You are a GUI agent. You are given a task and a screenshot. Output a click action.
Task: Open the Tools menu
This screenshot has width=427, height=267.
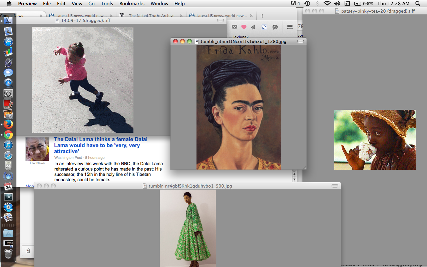[x=107, y=4]
